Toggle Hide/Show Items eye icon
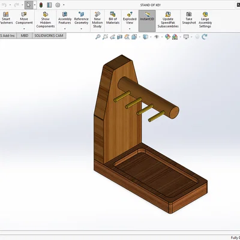This screenshot has height=240, width=240. 157,37
